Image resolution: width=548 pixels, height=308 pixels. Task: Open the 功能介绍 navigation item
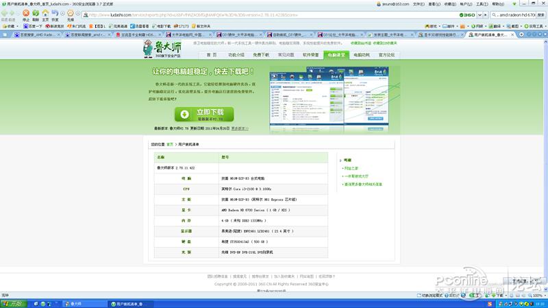coord(236,55)
